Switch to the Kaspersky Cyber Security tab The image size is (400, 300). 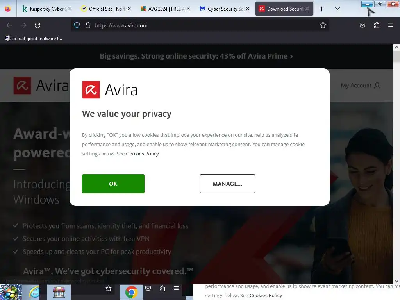(47, 9)
